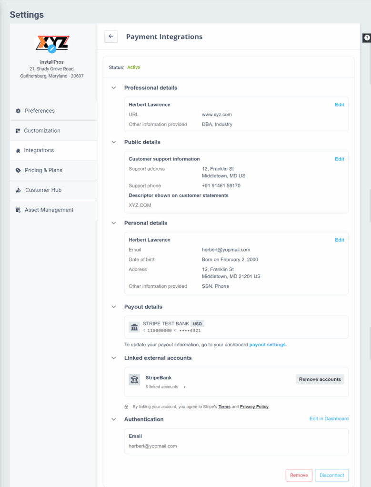371x487 pixels.
Task: Collapse the Payout details section
Action: (x=114, y=307)
